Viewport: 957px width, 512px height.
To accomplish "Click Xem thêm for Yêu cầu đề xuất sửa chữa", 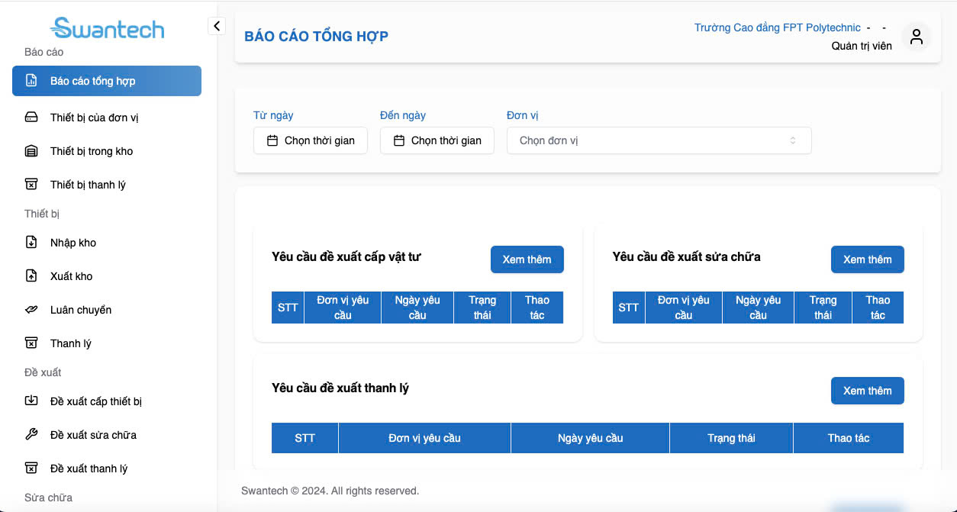I will 867,259.
